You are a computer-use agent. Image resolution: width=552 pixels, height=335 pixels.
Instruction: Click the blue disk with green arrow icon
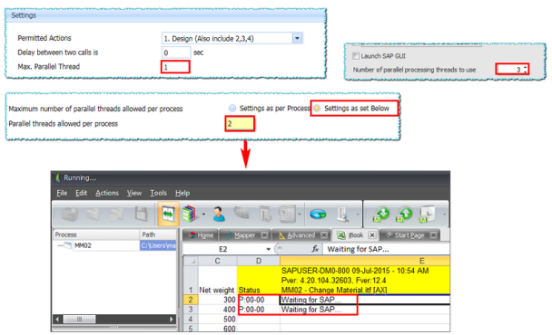[x=318, y=214]
